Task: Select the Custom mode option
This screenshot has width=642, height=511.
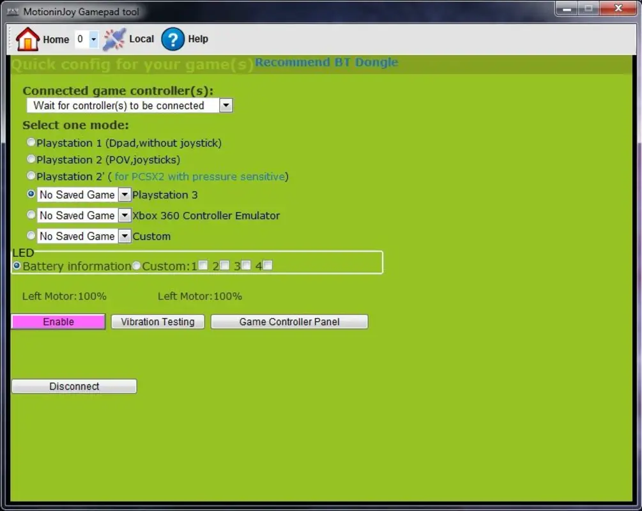Action: [31, 235]
